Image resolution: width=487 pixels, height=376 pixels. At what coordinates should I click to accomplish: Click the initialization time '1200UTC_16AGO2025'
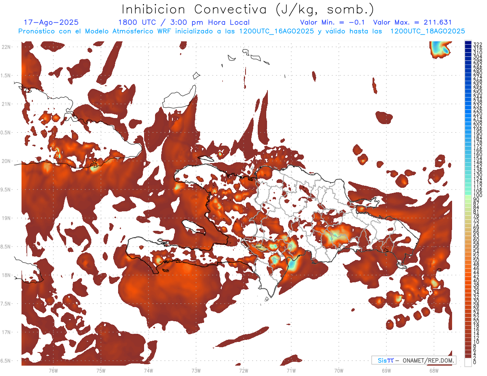(x=276, y=31)
